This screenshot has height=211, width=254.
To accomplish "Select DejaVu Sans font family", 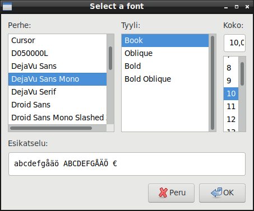I will point(57,66).
